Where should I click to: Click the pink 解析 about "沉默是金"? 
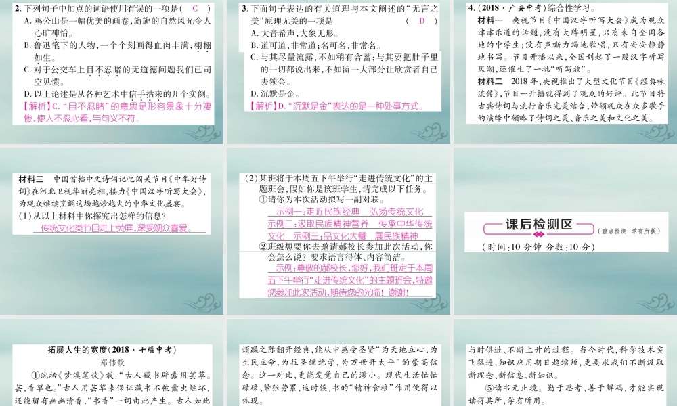point(336,106)
